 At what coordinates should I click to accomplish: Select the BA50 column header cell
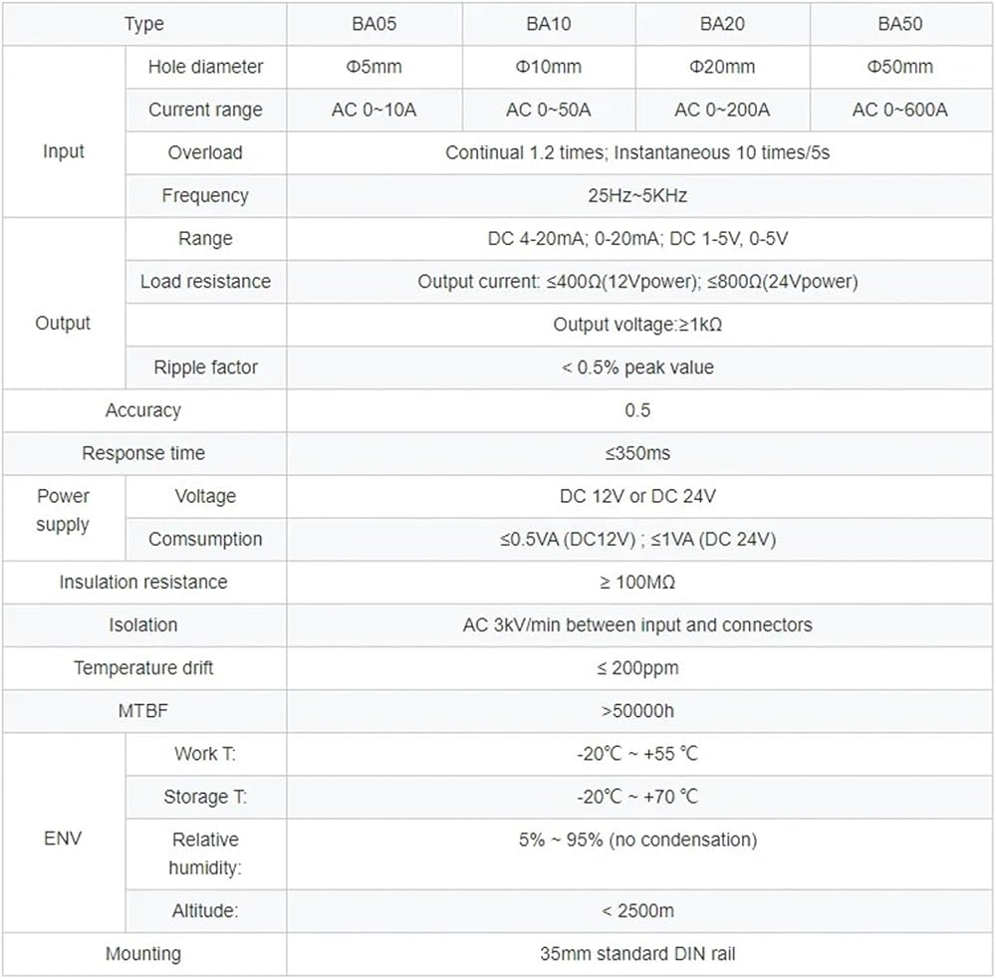[x=900, y=24]
